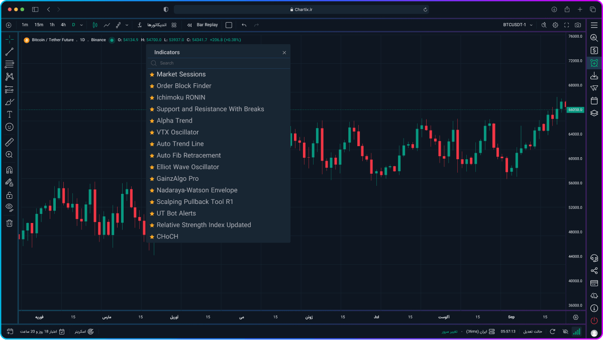Click the indicator search field
Image resolution: width=603 pixels, height=340 pixels.
pos(218,63)
